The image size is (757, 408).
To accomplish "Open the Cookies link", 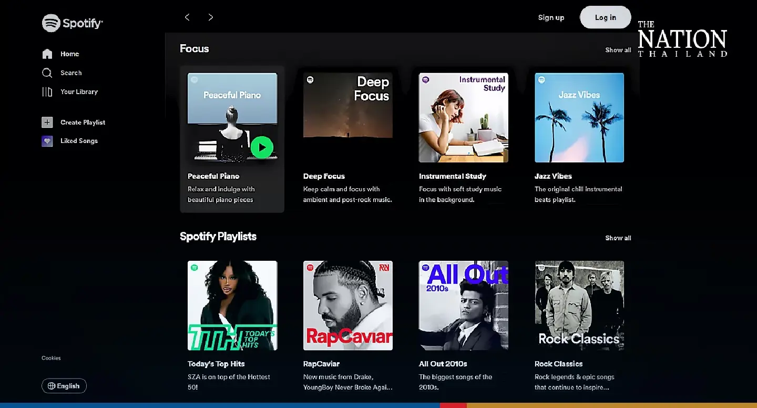I will tap(51, 358).
